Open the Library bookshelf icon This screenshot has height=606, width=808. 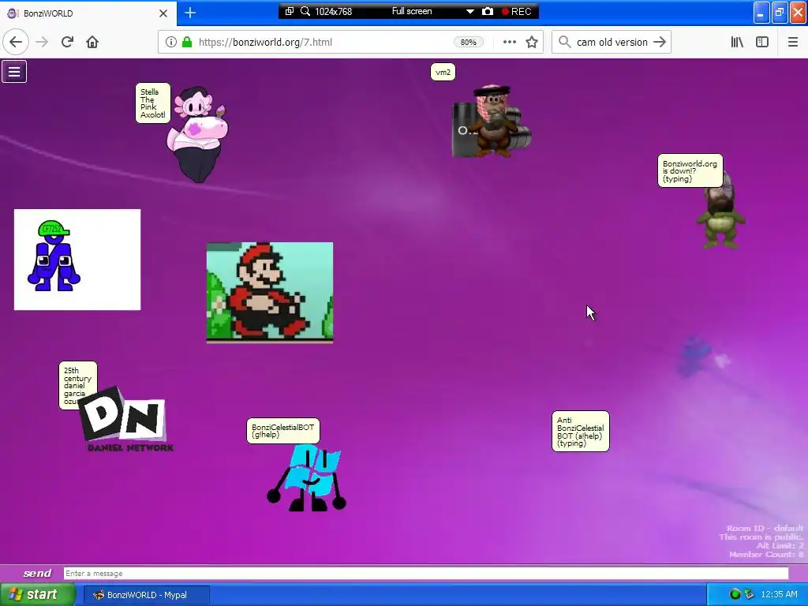click(x=737, y=43)
